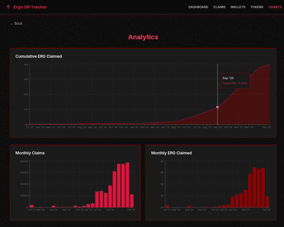Click the 40k axis label in cumulative chart

(x=26, y=65)
